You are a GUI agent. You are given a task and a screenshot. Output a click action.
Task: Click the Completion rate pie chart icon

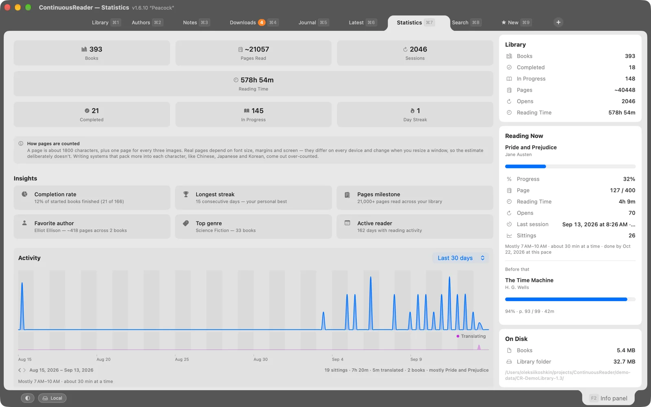click(x=24, y=194)
